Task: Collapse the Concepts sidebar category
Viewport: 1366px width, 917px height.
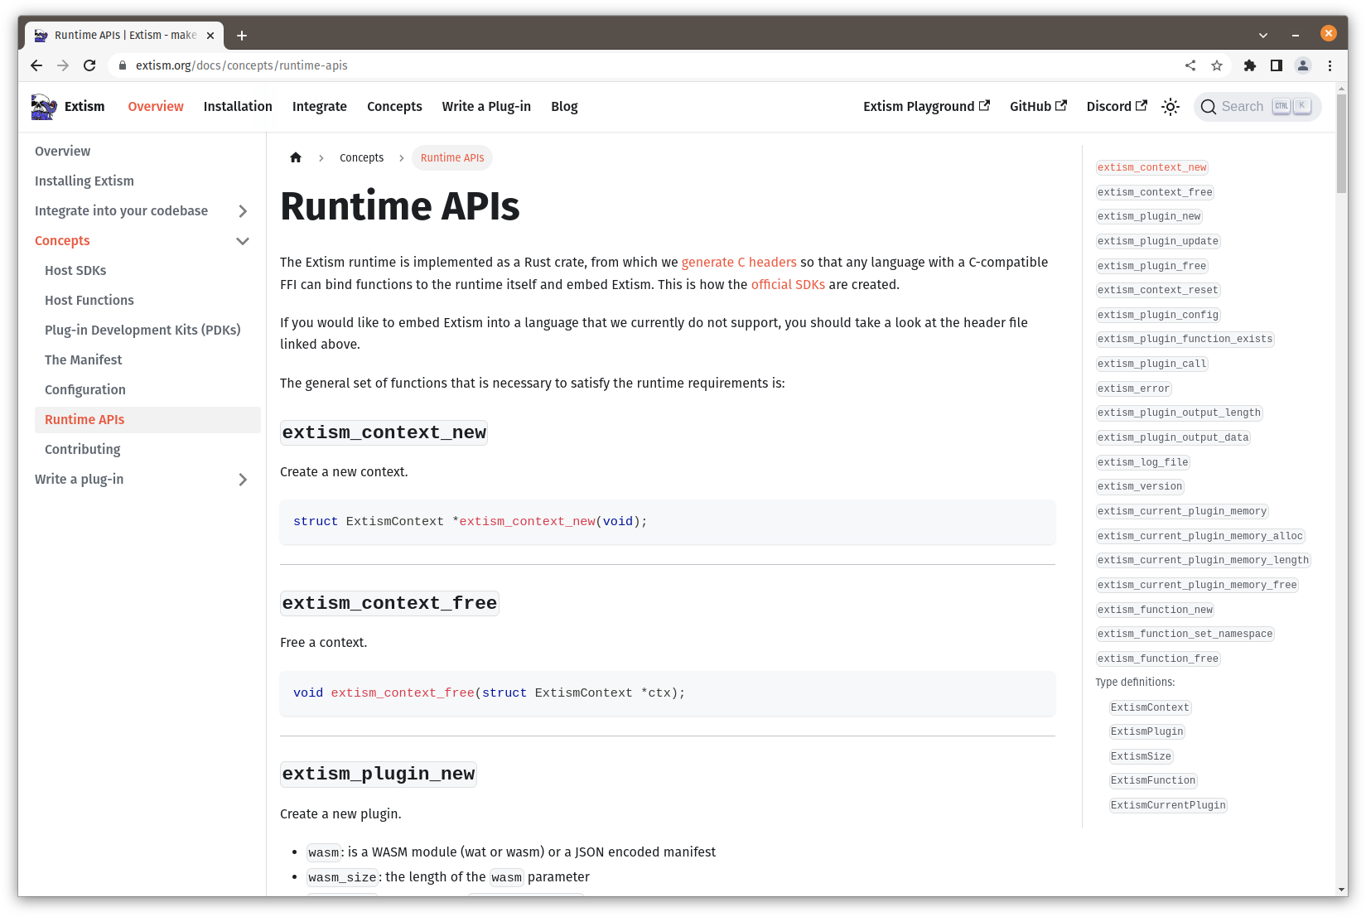Action: (x=243, y=241)
